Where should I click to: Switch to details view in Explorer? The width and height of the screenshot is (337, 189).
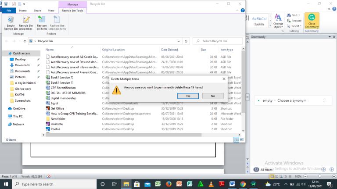[236, 139]
